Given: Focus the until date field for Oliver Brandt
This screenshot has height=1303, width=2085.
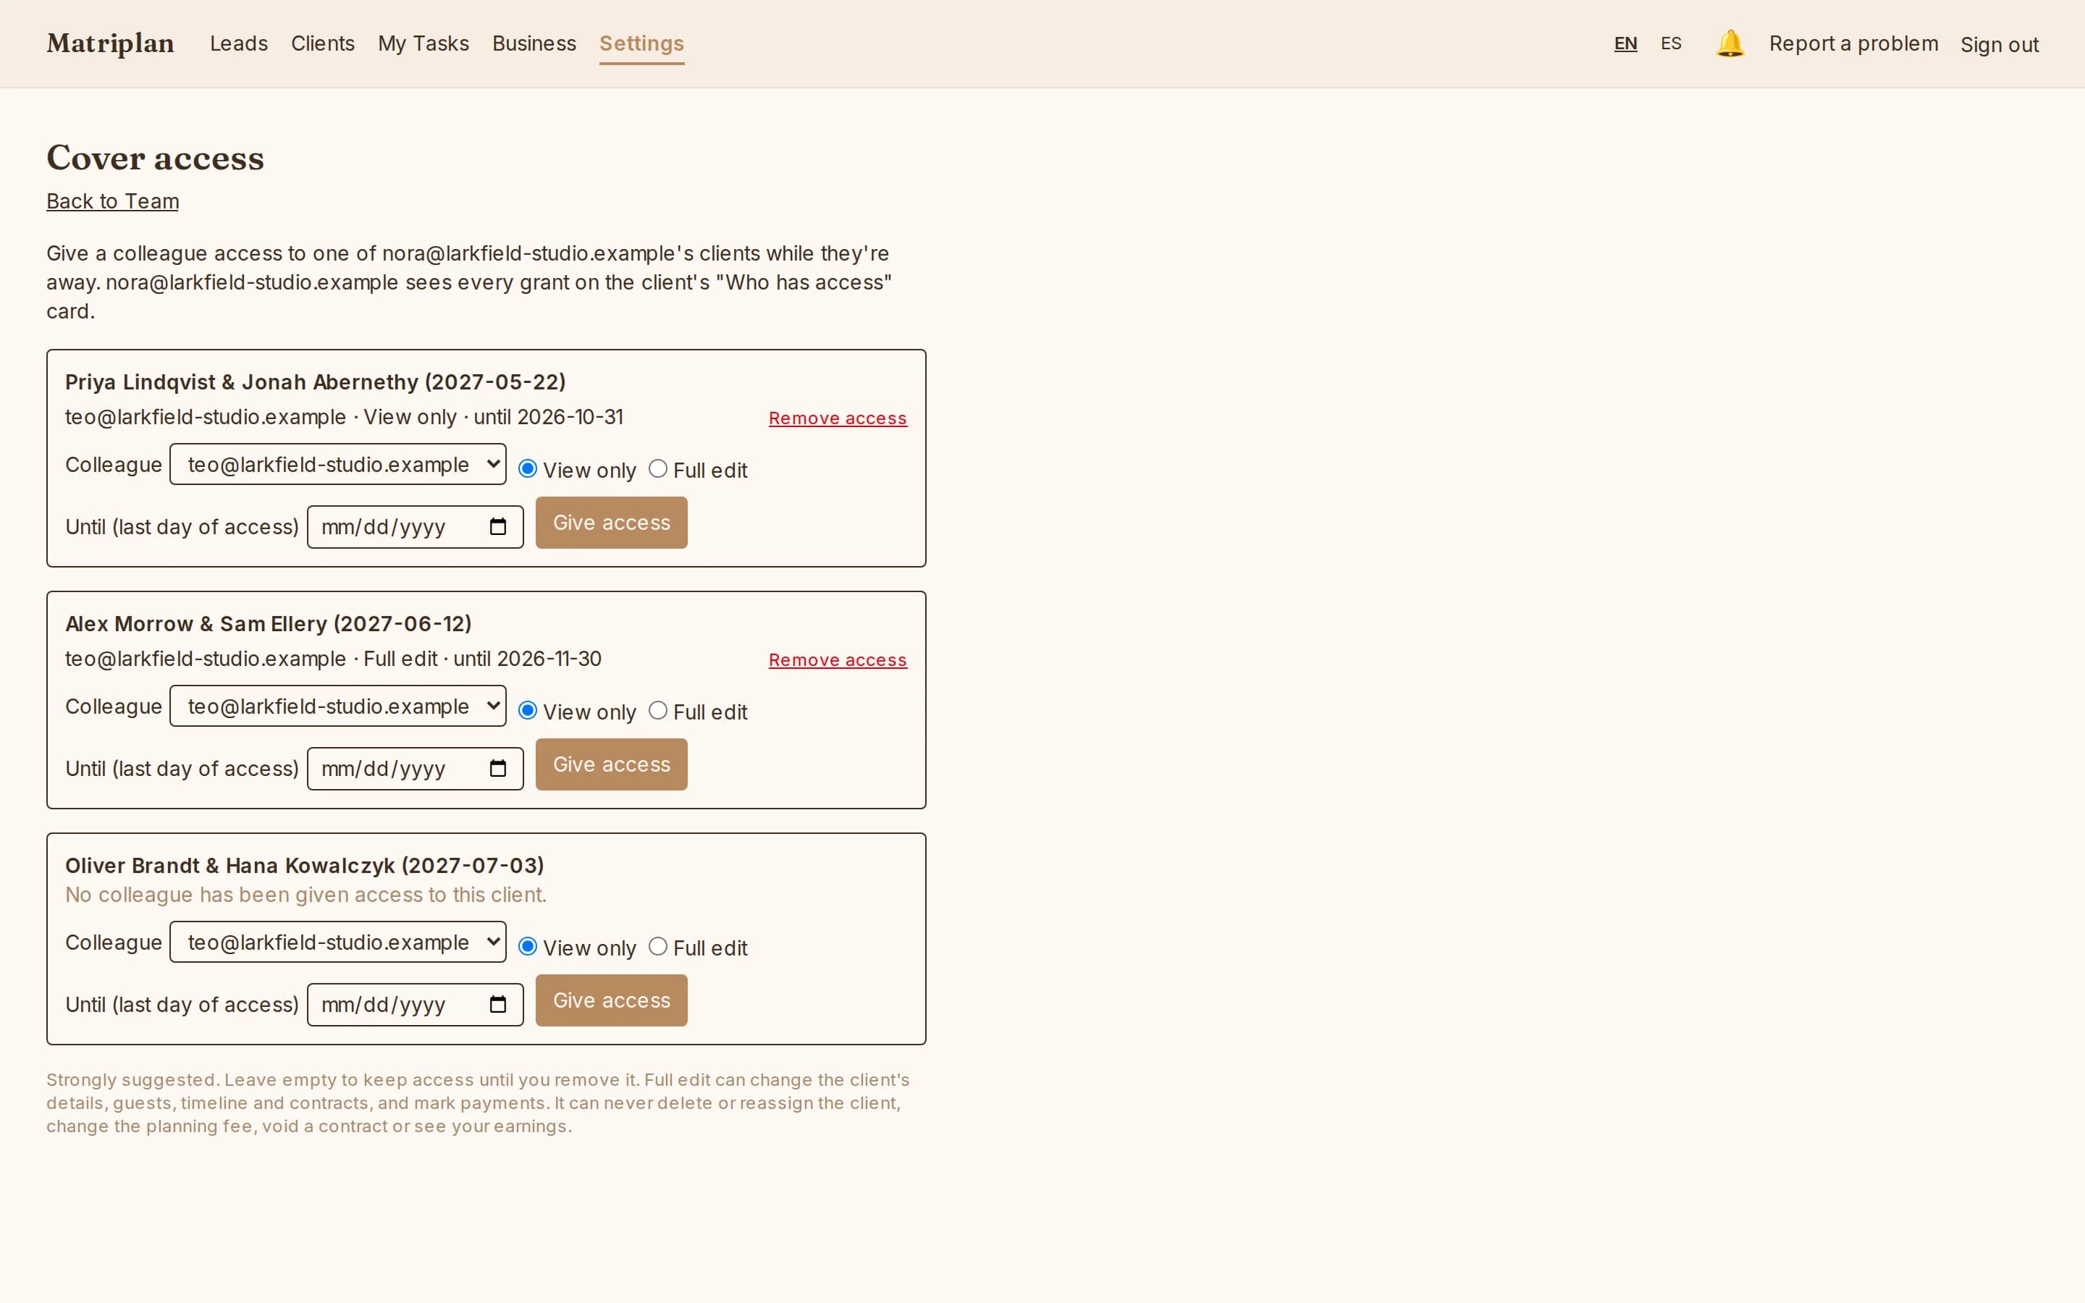Looking at the screenshot, I should 416,1005.
